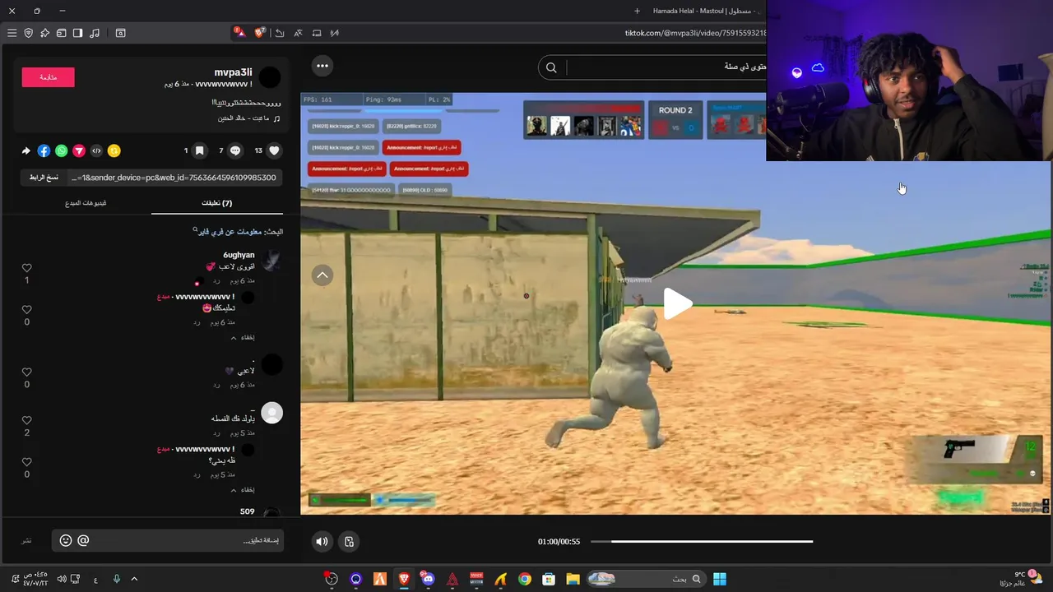Follow mvpa3li with the pink button
Screen dimensions: 1053x592
(x=48, y=77)
